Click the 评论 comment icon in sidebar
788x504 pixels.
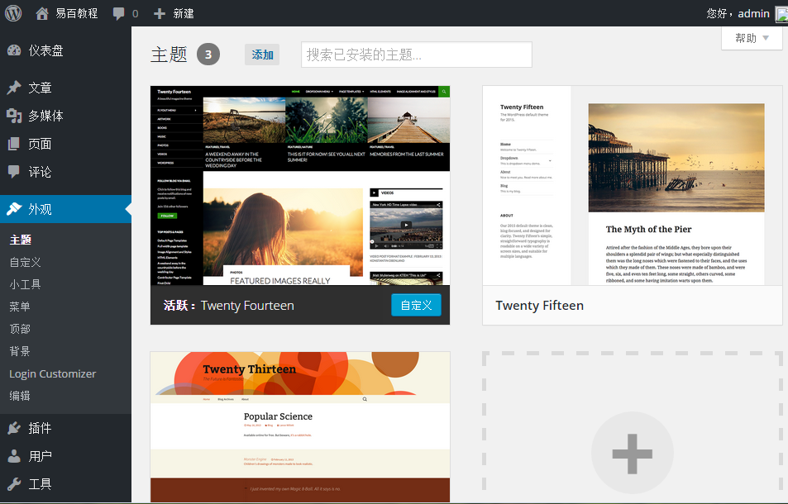[14, 172]
